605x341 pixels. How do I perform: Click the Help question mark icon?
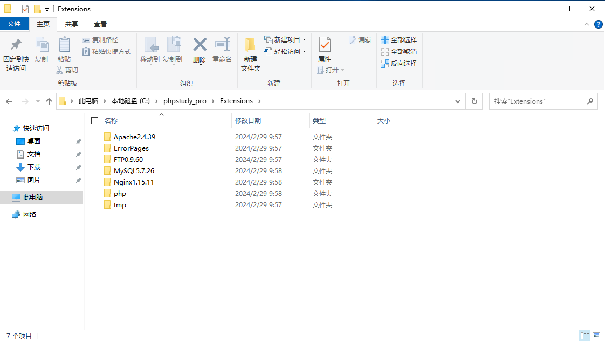click(x=598, y=24)
